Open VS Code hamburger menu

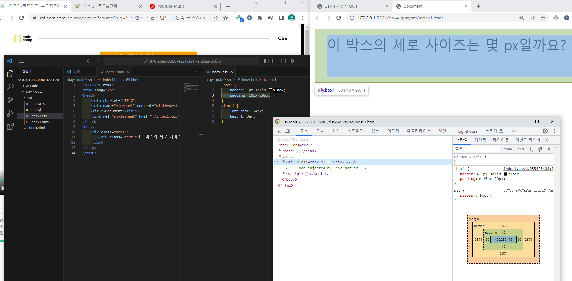tap(21, 61)
